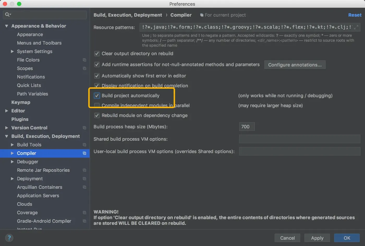The height and width of the screenshot is (246, 365).
Task: Open the Keymap settings page
Action: pyautogui.click(x=21, y=102)
